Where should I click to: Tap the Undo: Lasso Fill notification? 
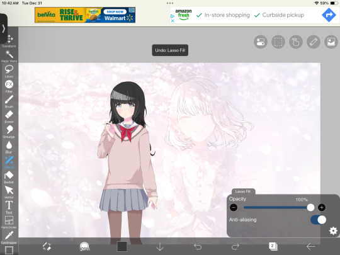tap(170, 50)
